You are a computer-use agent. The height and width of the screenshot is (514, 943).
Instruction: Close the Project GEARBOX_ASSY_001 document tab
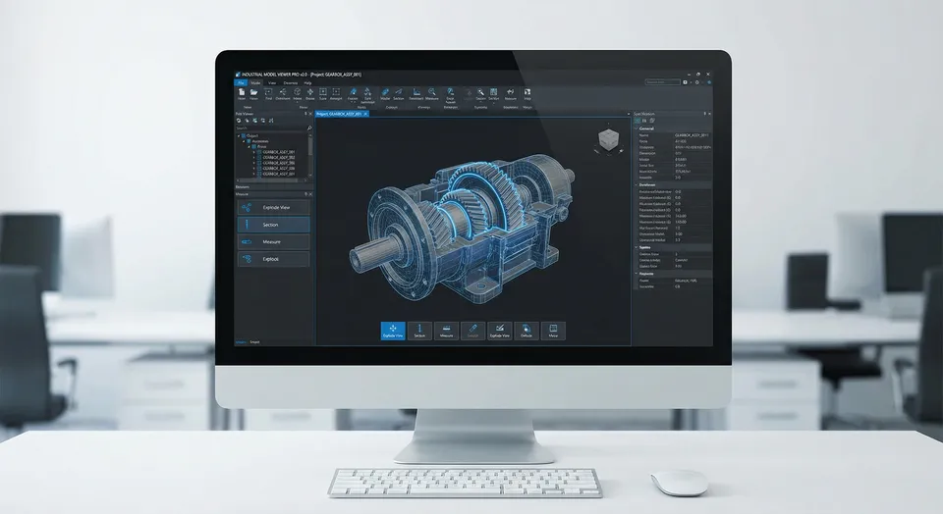click(365, 114)
